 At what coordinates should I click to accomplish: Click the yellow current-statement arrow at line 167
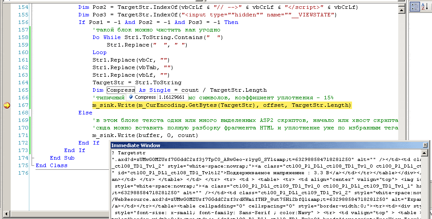click(x=7, y=105)
